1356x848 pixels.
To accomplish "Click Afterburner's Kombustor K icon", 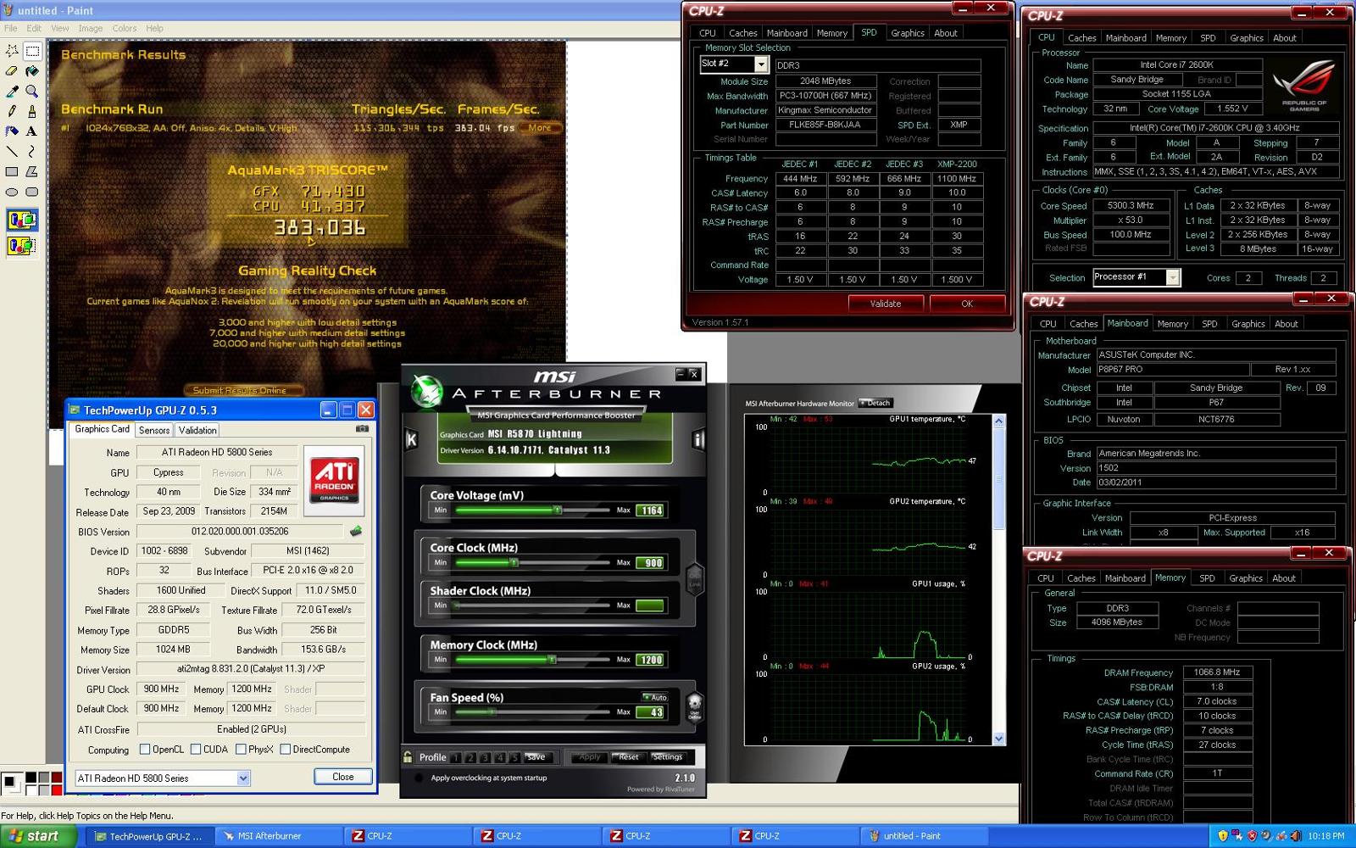I will point(412,439).
